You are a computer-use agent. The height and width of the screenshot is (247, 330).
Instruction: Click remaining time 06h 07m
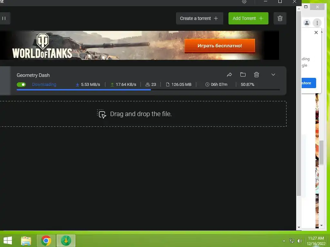(x=216, y=85)
